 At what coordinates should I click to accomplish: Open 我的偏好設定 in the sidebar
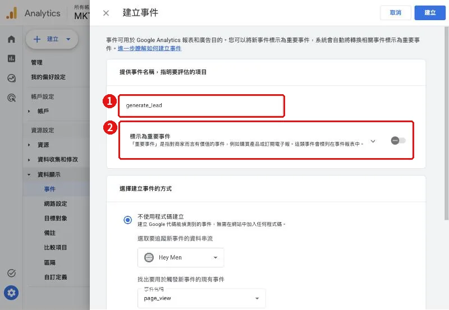48,77
